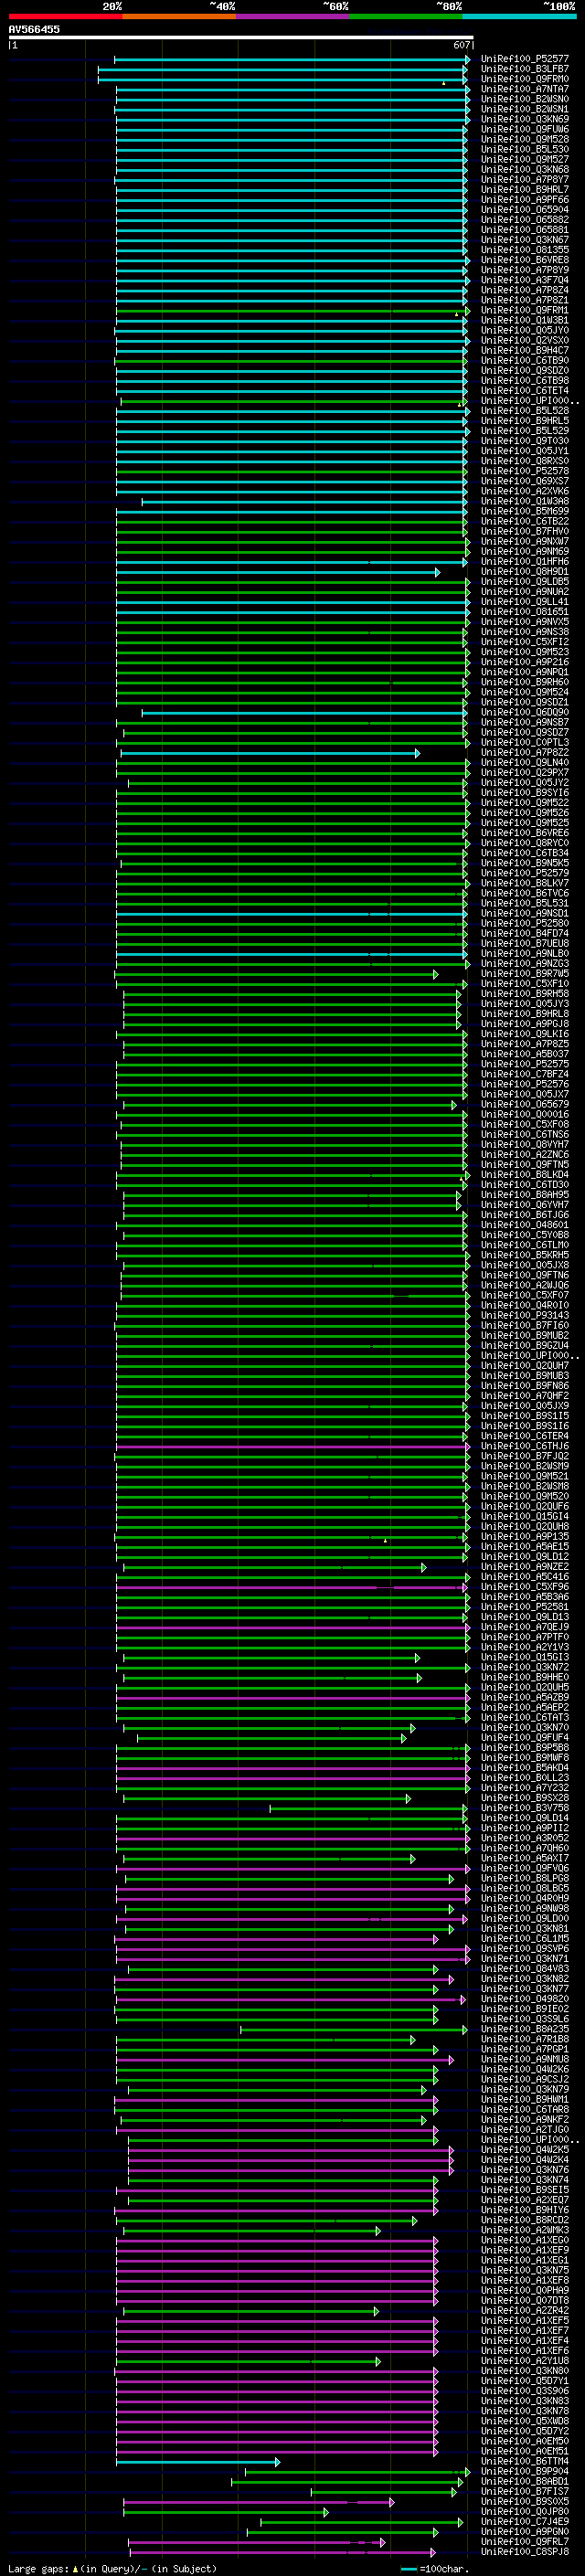Image resolution: width=585 pixels, height=2576 pixels.
Task: Select hit label UniRef100_Q0PHA9
Action: click(525, 2290)
